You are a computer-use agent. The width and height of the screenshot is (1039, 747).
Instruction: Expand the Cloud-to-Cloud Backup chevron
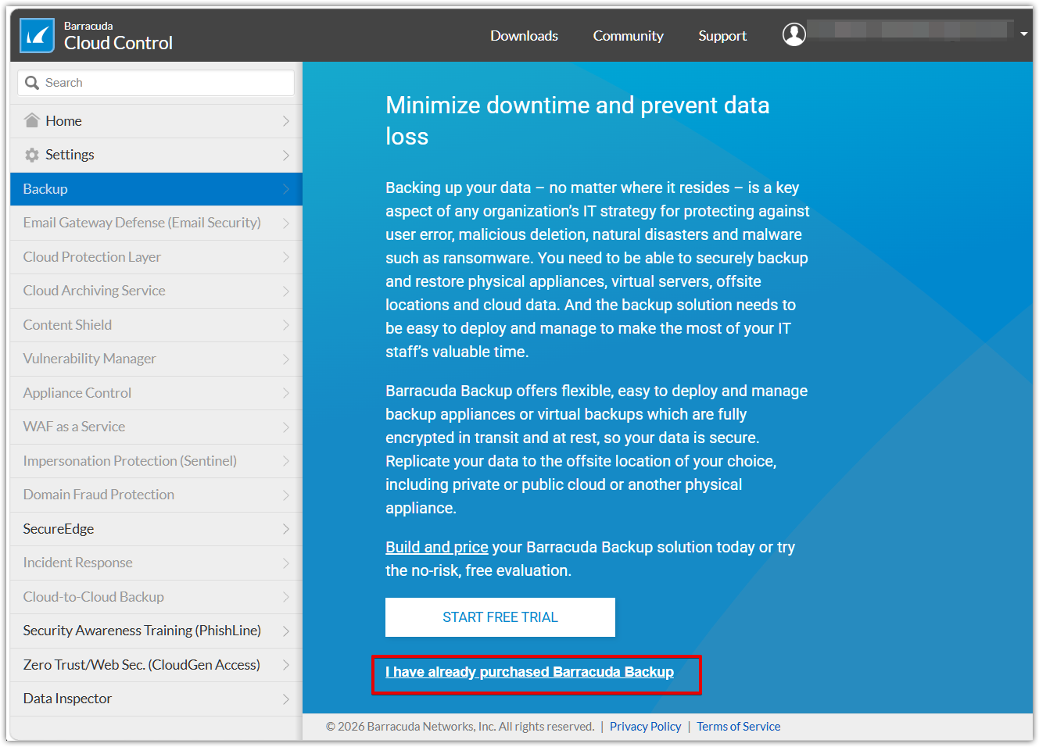[x=286, y=597]
